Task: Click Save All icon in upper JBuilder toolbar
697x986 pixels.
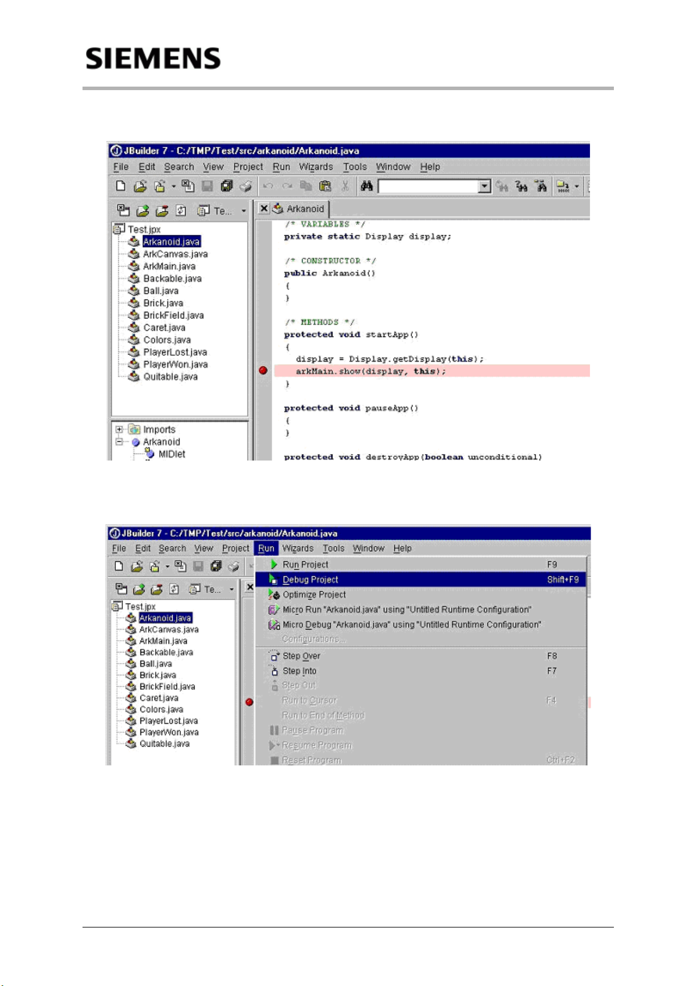Action: [226, 186]
